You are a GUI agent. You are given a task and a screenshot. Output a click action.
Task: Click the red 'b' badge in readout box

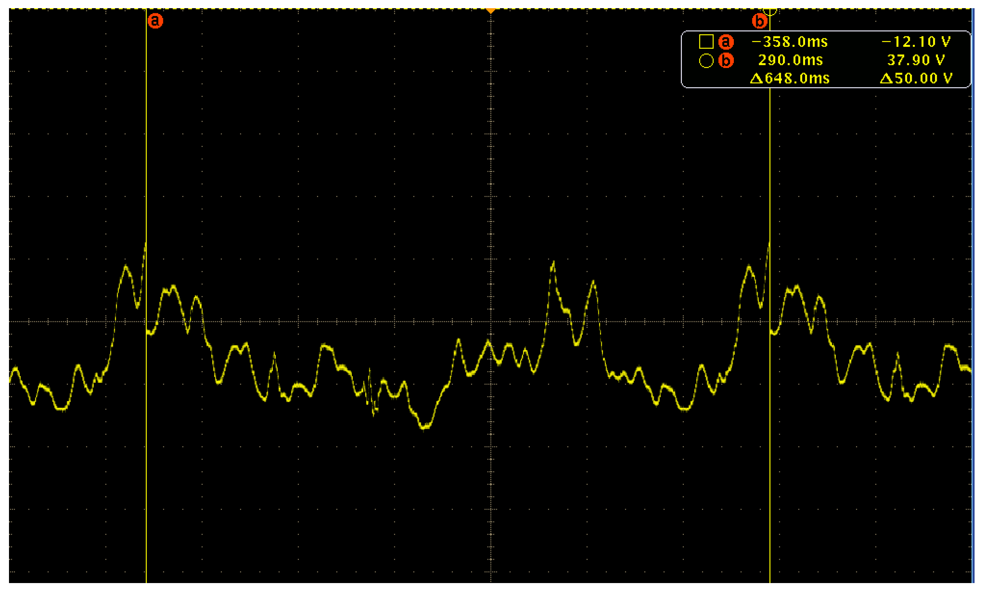pyautogui.click(x=726, y=61)
